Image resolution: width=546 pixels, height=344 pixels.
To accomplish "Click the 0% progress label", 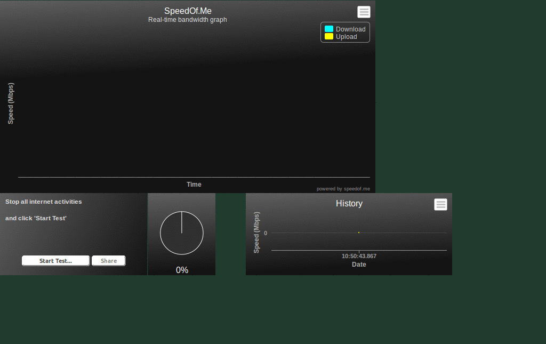I will (182, 270).
